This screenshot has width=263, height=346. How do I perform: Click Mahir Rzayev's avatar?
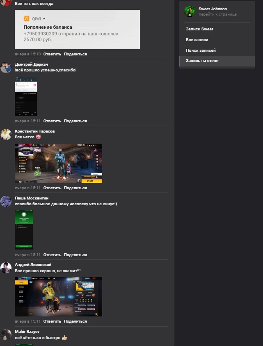[x=6, y=335]
